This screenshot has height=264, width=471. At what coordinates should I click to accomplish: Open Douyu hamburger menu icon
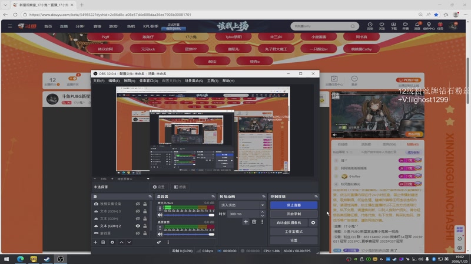10,26
